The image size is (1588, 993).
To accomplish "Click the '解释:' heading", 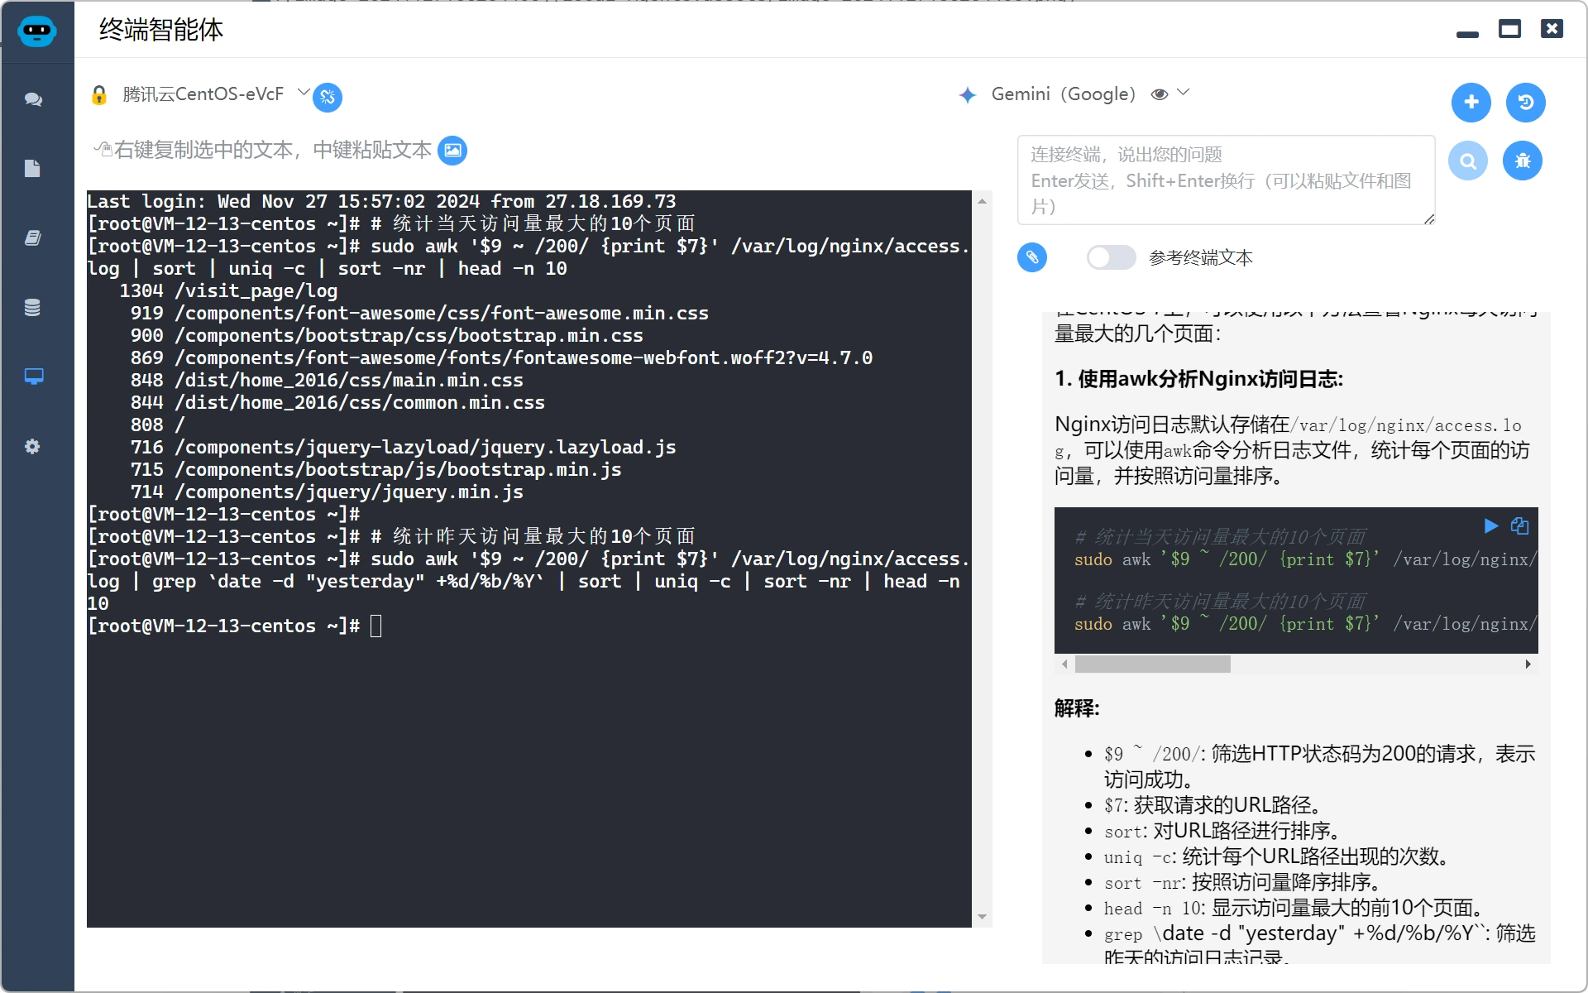I will (1077, 708).
